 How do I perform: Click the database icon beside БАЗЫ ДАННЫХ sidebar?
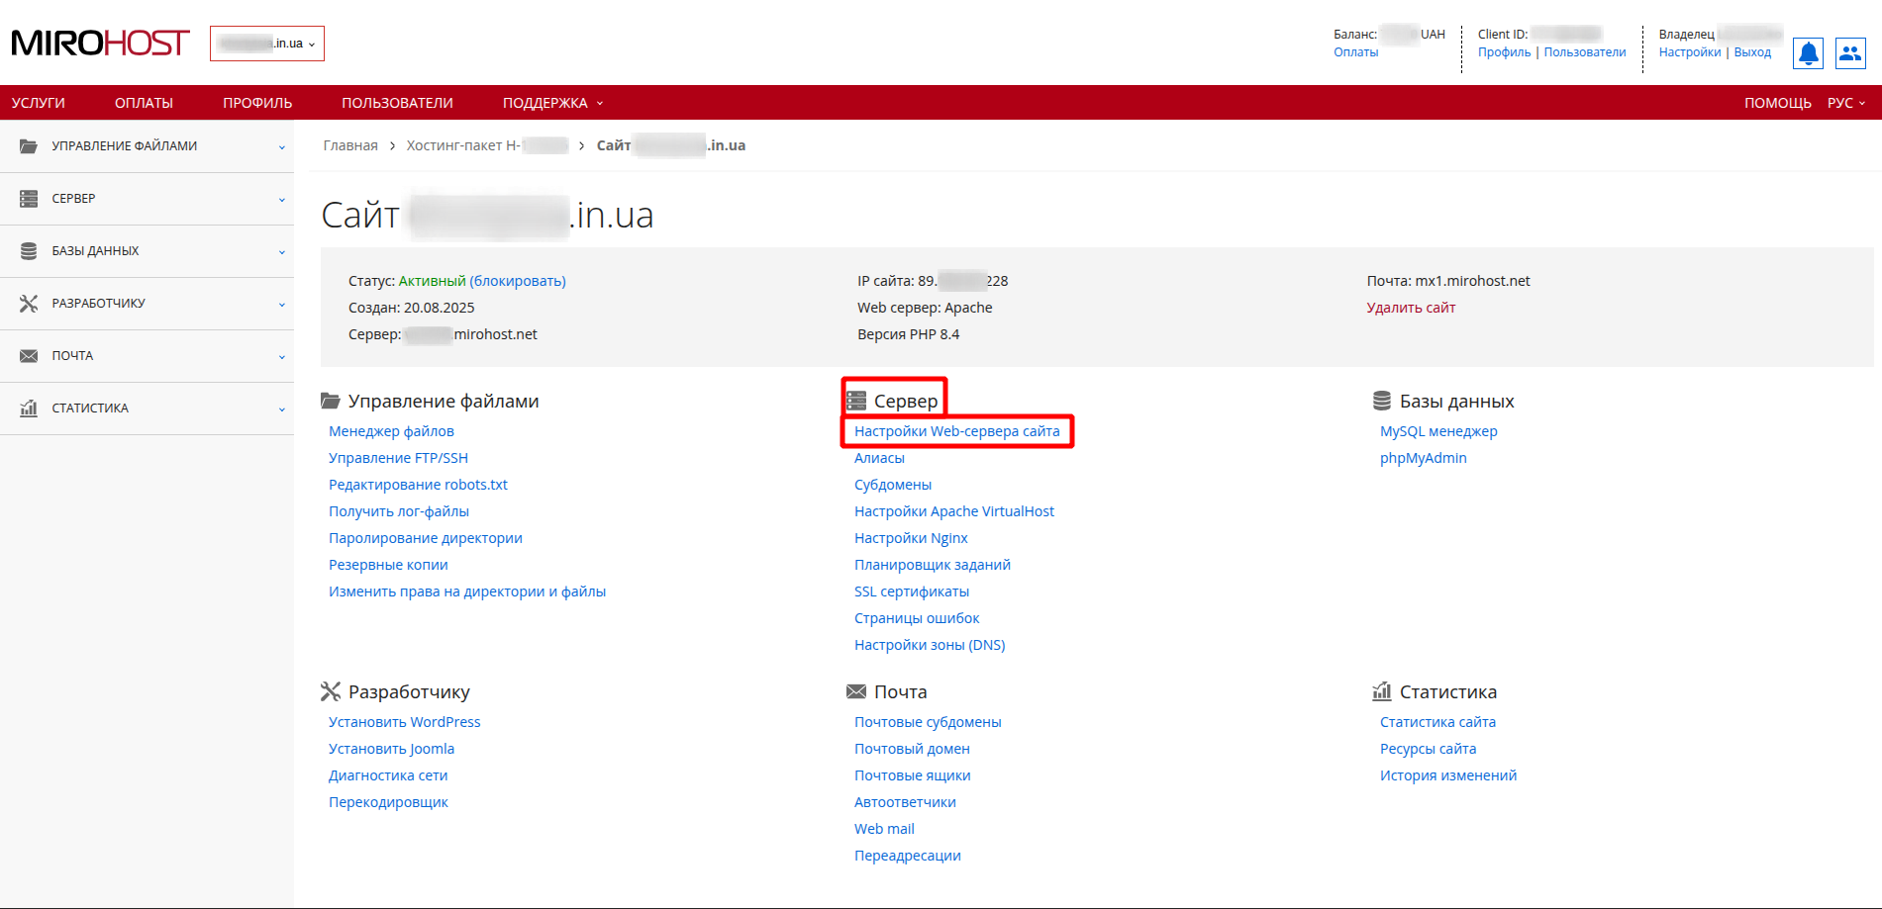tap(29, 251)
